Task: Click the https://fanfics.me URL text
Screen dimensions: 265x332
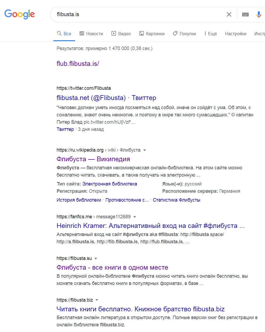Action: click(x=74, y=217)
